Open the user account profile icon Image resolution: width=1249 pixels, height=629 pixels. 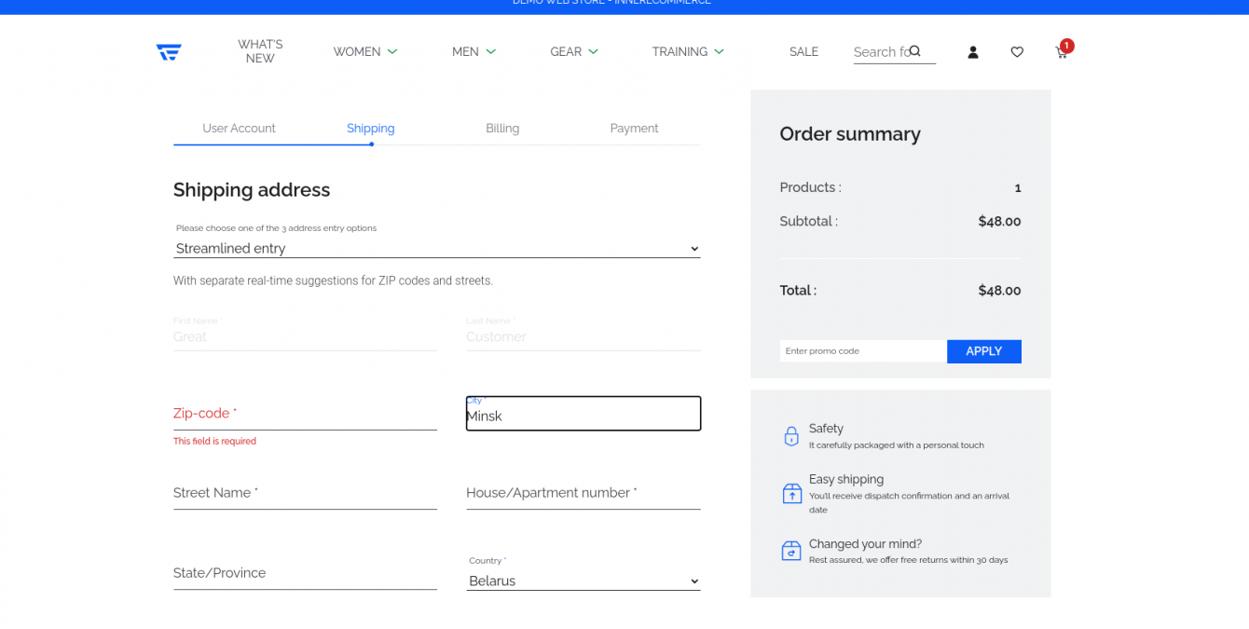coord(973,52)
